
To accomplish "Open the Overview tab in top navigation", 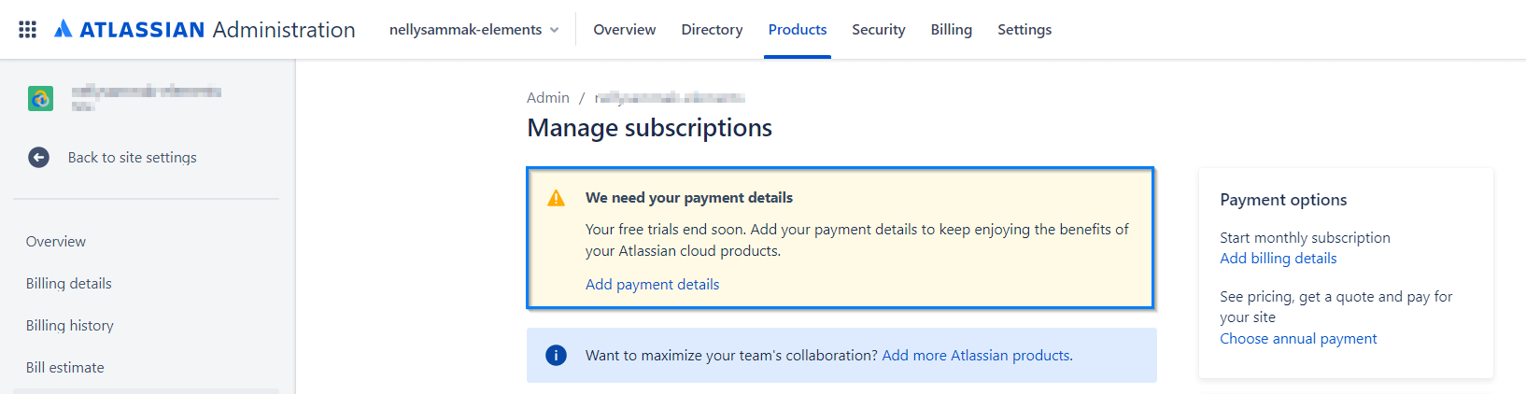I will point(624,30).
